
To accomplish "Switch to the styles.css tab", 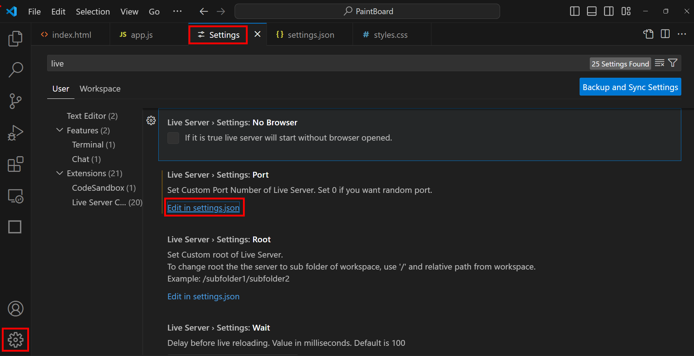I will tap(392, 35).
